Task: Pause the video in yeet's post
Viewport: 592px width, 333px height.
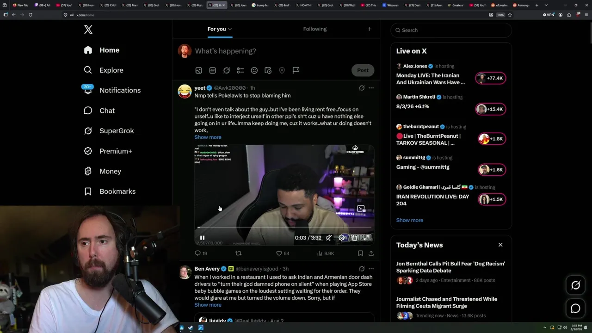Action: (202, 238)
